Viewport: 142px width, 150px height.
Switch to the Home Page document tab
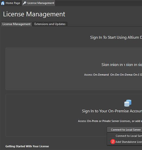click(x=11, y=3)
